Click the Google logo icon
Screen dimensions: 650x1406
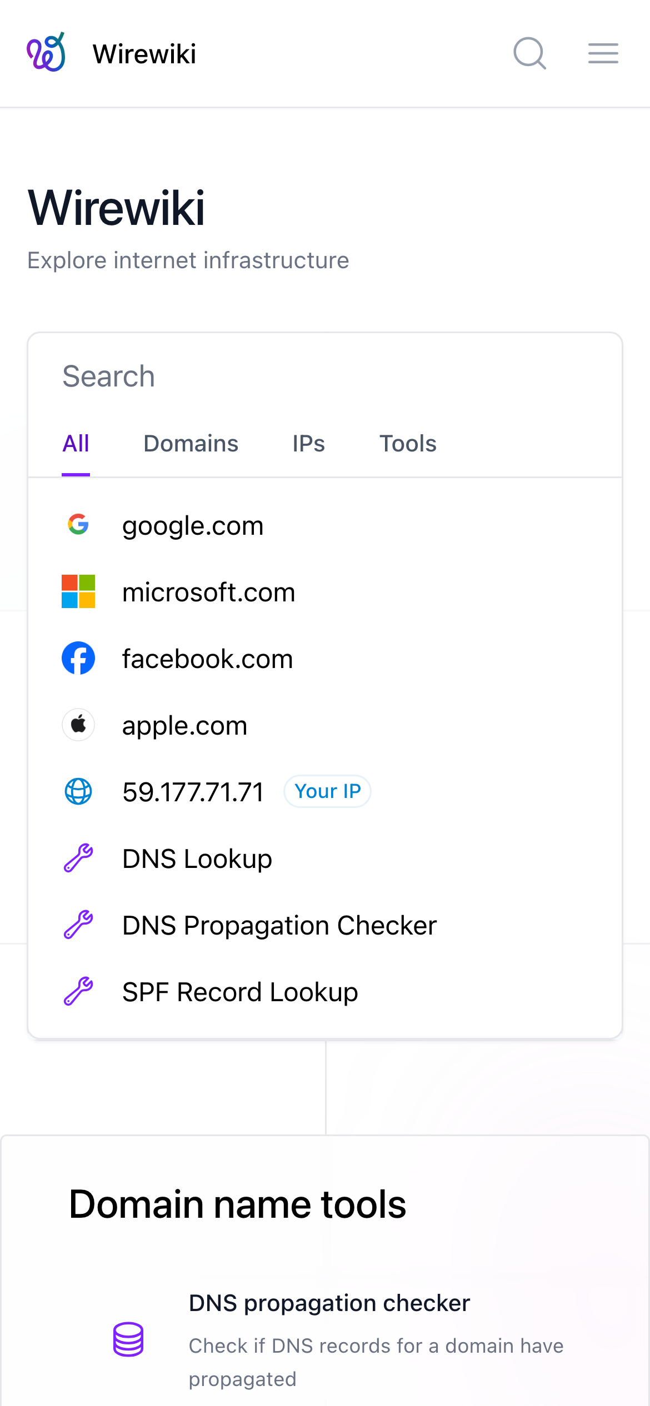78,524
